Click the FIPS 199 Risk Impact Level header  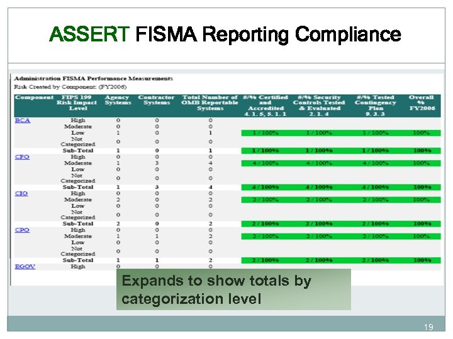77,103
